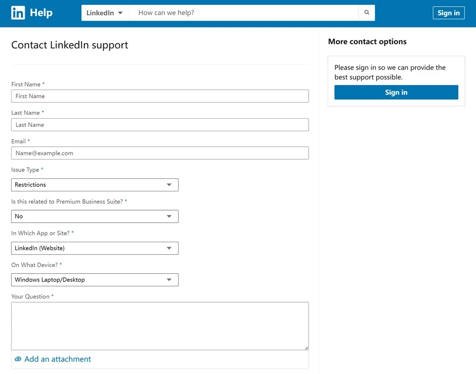Open the LinkedIn product dropdown in search bar
The height and width of the screenshot is (374, 476).
(105, 13)
